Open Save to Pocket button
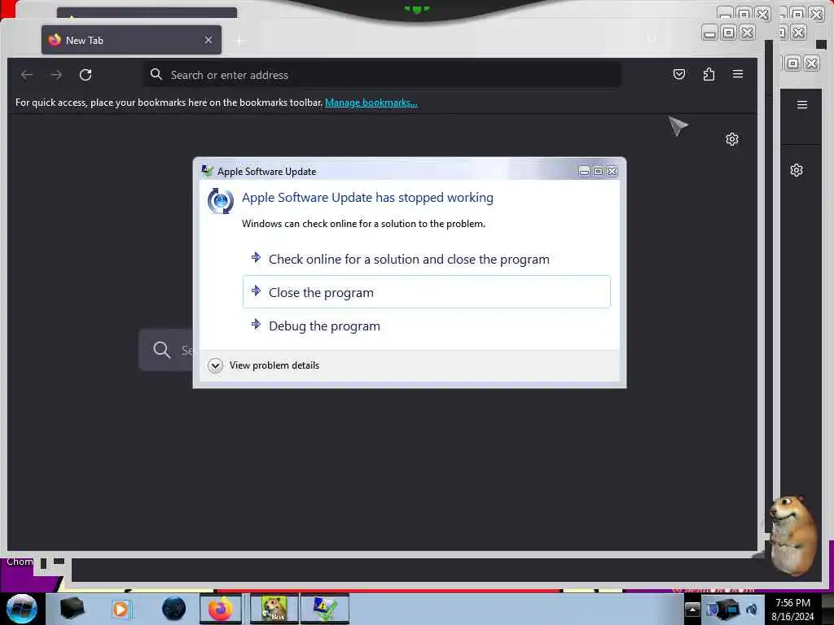This screenshot has width=834, height=625. (678, 74)
